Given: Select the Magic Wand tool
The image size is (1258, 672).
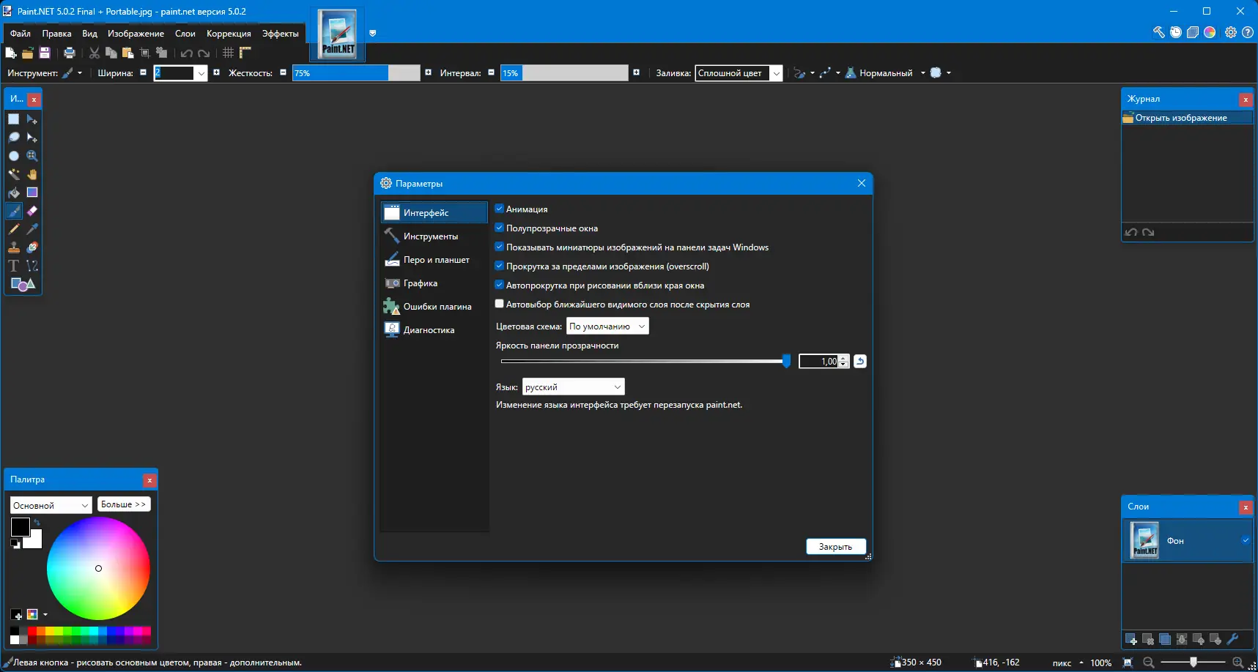Looking at the screenshot, I should click(14, 174).
